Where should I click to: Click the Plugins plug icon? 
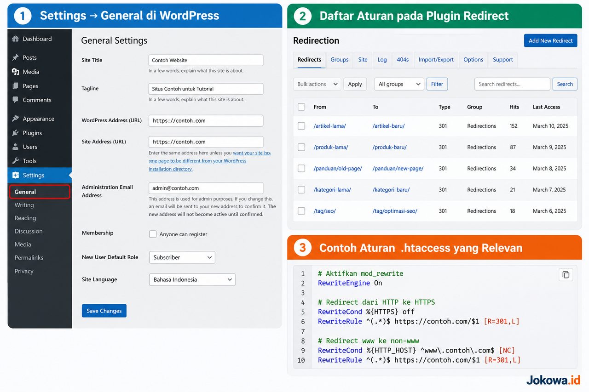pyautogui.click(x=16, y=133)
